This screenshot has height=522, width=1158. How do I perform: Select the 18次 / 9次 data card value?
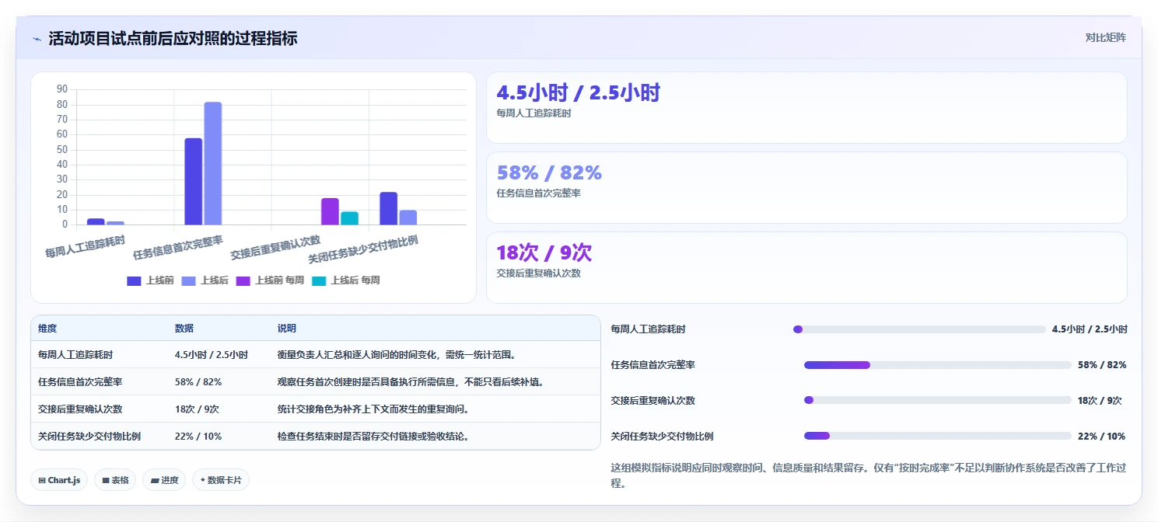pos(544,252)
